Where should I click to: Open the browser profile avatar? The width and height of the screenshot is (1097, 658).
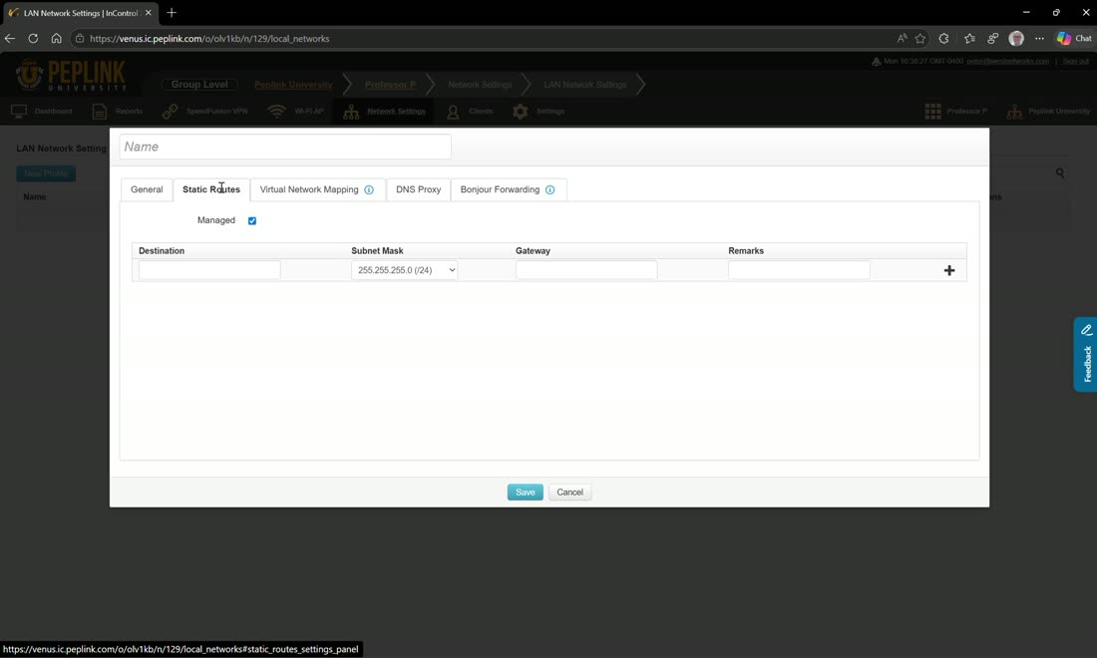pyautogui.click(x=1016, y=39)
